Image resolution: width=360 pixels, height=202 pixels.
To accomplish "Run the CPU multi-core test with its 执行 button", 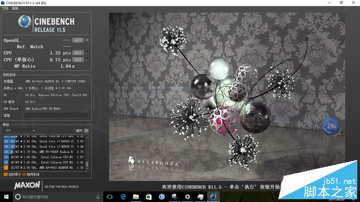I will click(x=78, y=53).
